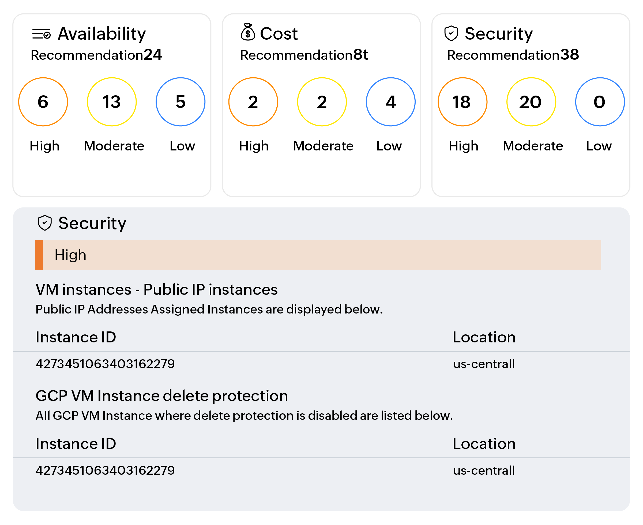Click the High label under Availability
This screenshot has width=643, height=525.
(44, 146)
